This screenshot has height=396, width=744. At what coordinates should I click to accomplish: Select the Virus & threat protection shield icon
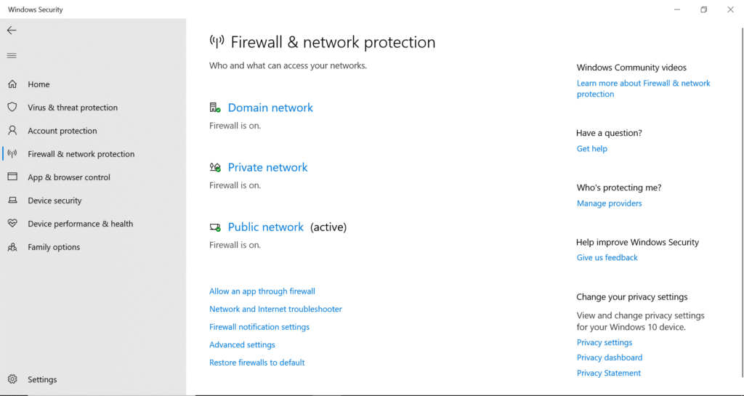pyautogui.click(x=12, y=108)
